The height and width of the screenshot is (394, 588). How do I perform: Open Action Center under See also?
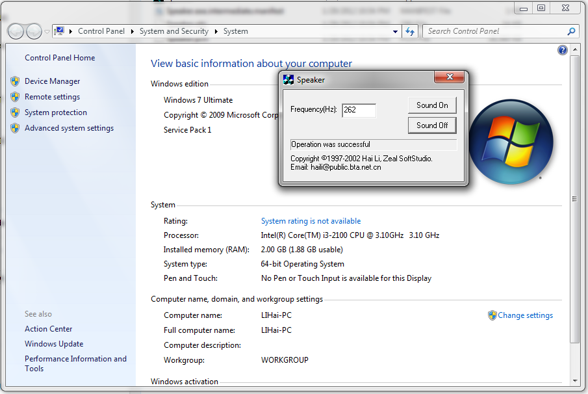[48, 329]
